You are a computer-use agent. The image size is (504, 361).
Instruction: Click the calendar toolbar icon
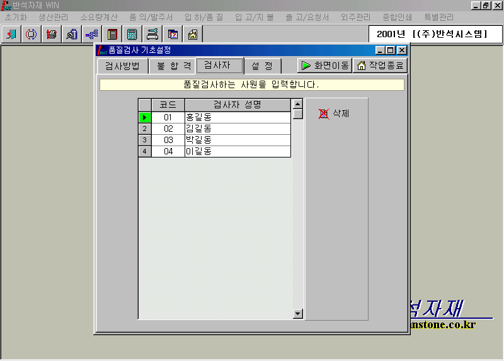pyautogui.click(x=173, y=34)
